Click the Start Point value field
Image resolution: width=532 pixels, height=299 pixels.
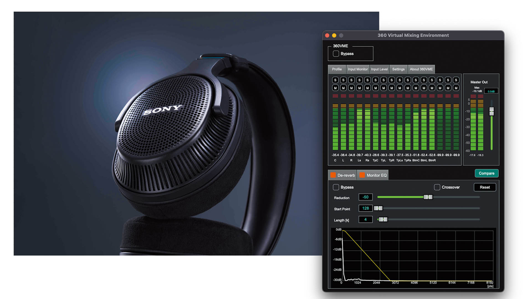[x=365, y=208]
